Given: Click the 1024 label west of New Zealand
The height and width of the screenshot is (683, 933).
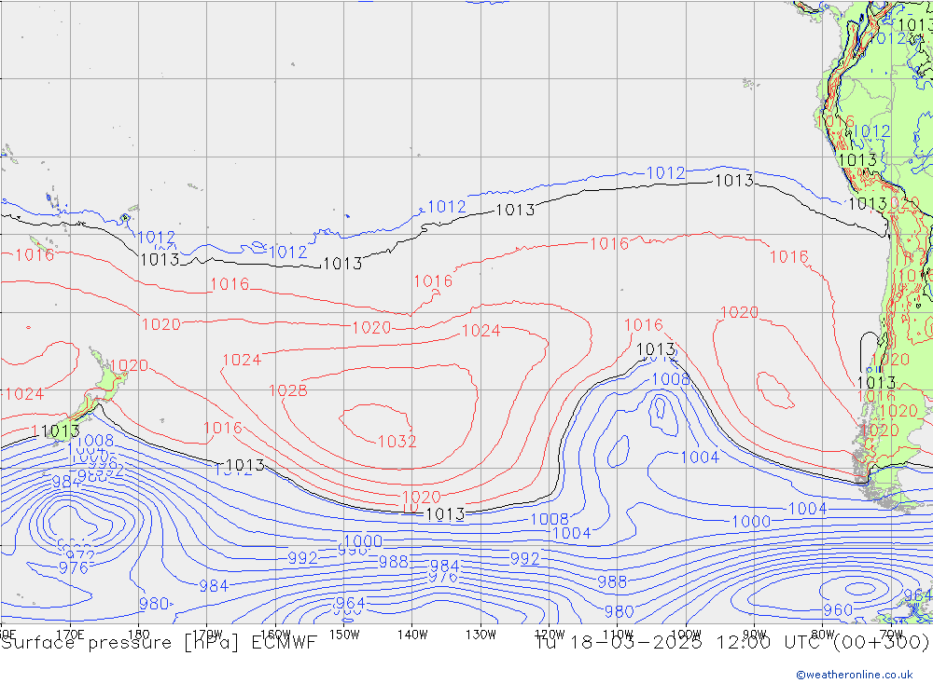Looking at the screenshot, I should (24, 394).
